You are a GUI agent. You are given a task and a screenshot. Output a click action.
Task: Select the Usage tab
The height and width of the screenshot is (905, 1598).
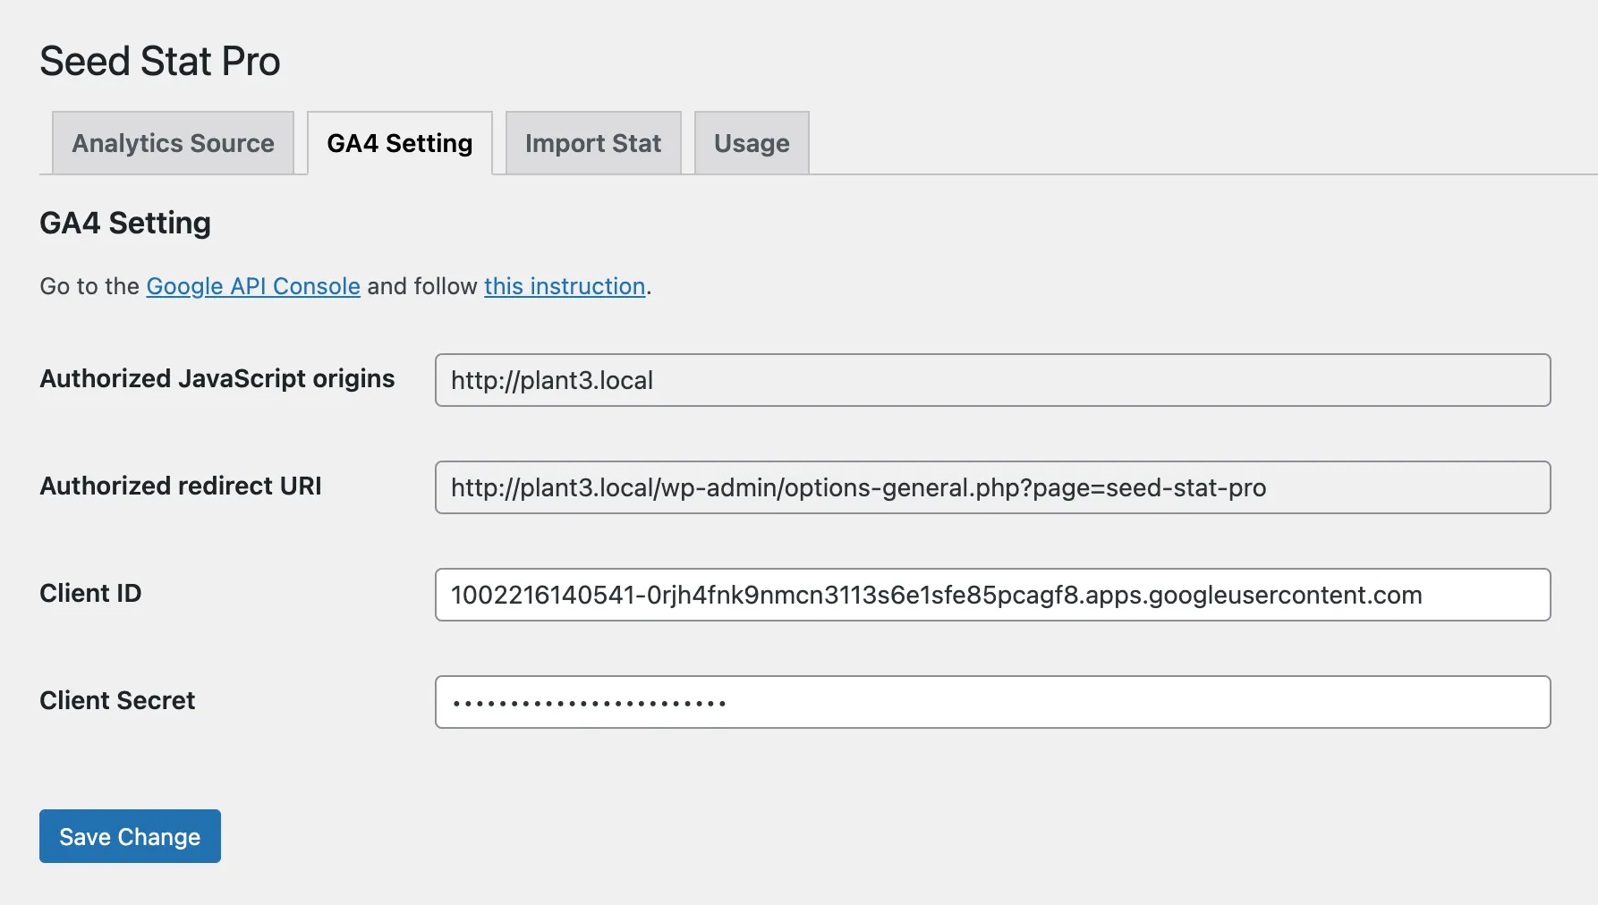[x=751, y=143]
